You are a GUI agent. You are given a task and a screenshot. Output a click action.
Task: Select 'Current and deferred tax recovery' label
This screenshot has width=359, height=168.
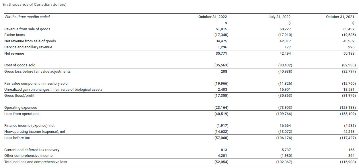[x=32, y=150]
